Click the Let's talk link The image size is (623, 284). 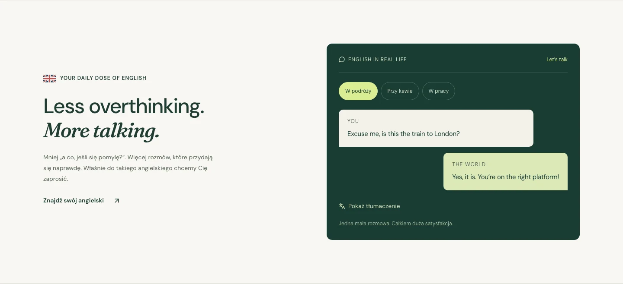(557, 60)
